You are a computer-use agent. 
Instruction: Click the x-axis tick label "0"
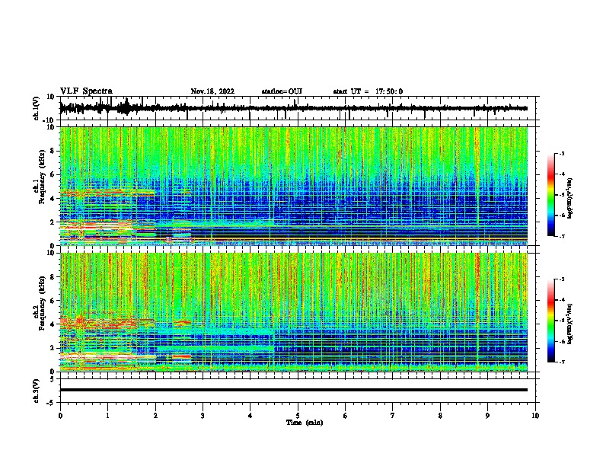click(x=60, y=416)
